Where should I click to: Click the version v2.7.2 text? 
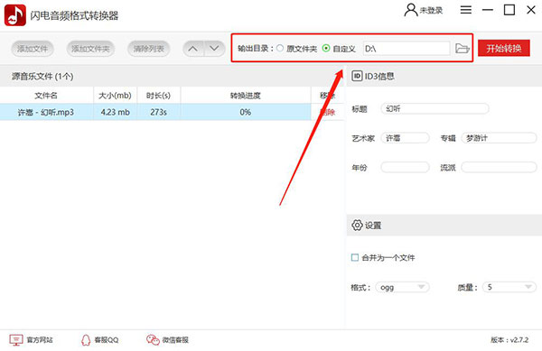[x=509, y=340]
